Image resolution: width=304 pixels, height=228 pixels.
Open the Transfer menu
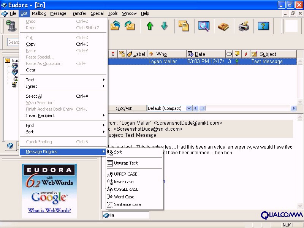pos(79,13)
